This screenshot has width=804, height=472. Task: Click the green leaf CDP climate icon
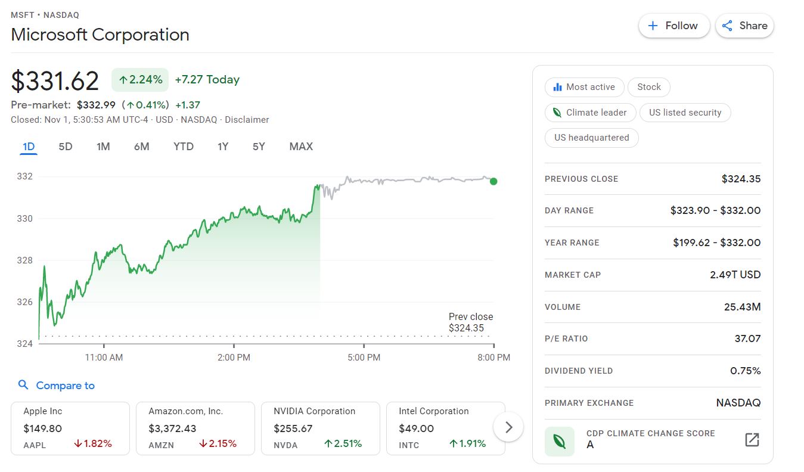tap(560, 442)
